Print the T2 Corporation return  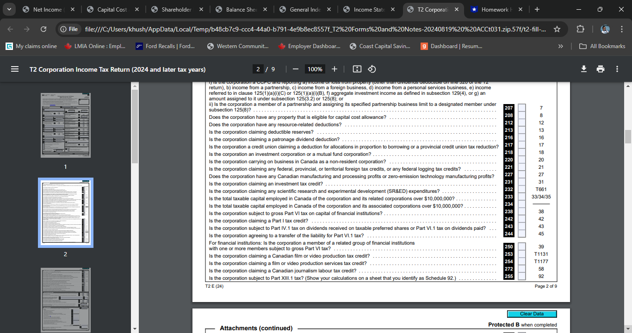point(601,69)
